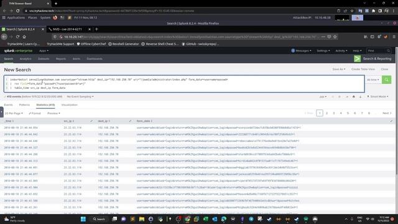Click the splunk>enterprise logo
Screen dimensions: 398x224
(18, 51)
